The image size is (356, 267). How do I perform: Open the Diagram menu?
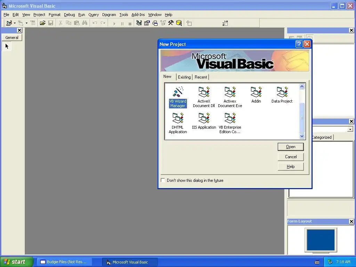109,15
